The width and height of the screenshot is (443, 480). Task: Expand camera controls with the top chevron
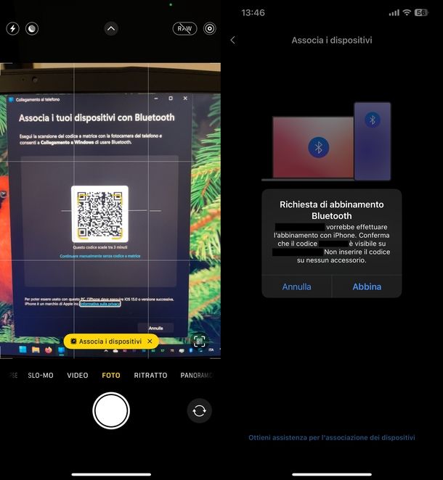tap(111, 29)
